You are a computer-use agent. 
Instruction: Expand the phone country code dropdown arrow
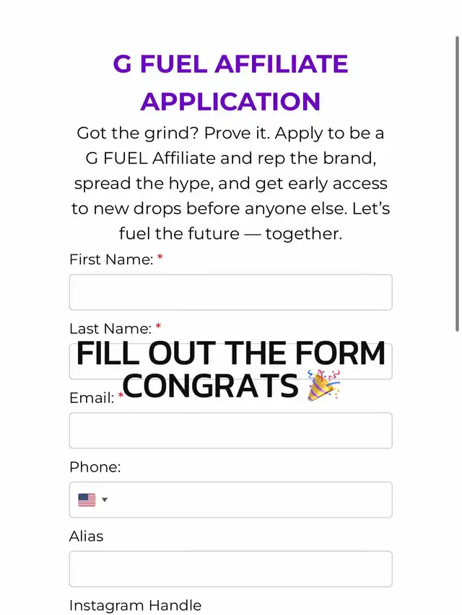[105, 500]
